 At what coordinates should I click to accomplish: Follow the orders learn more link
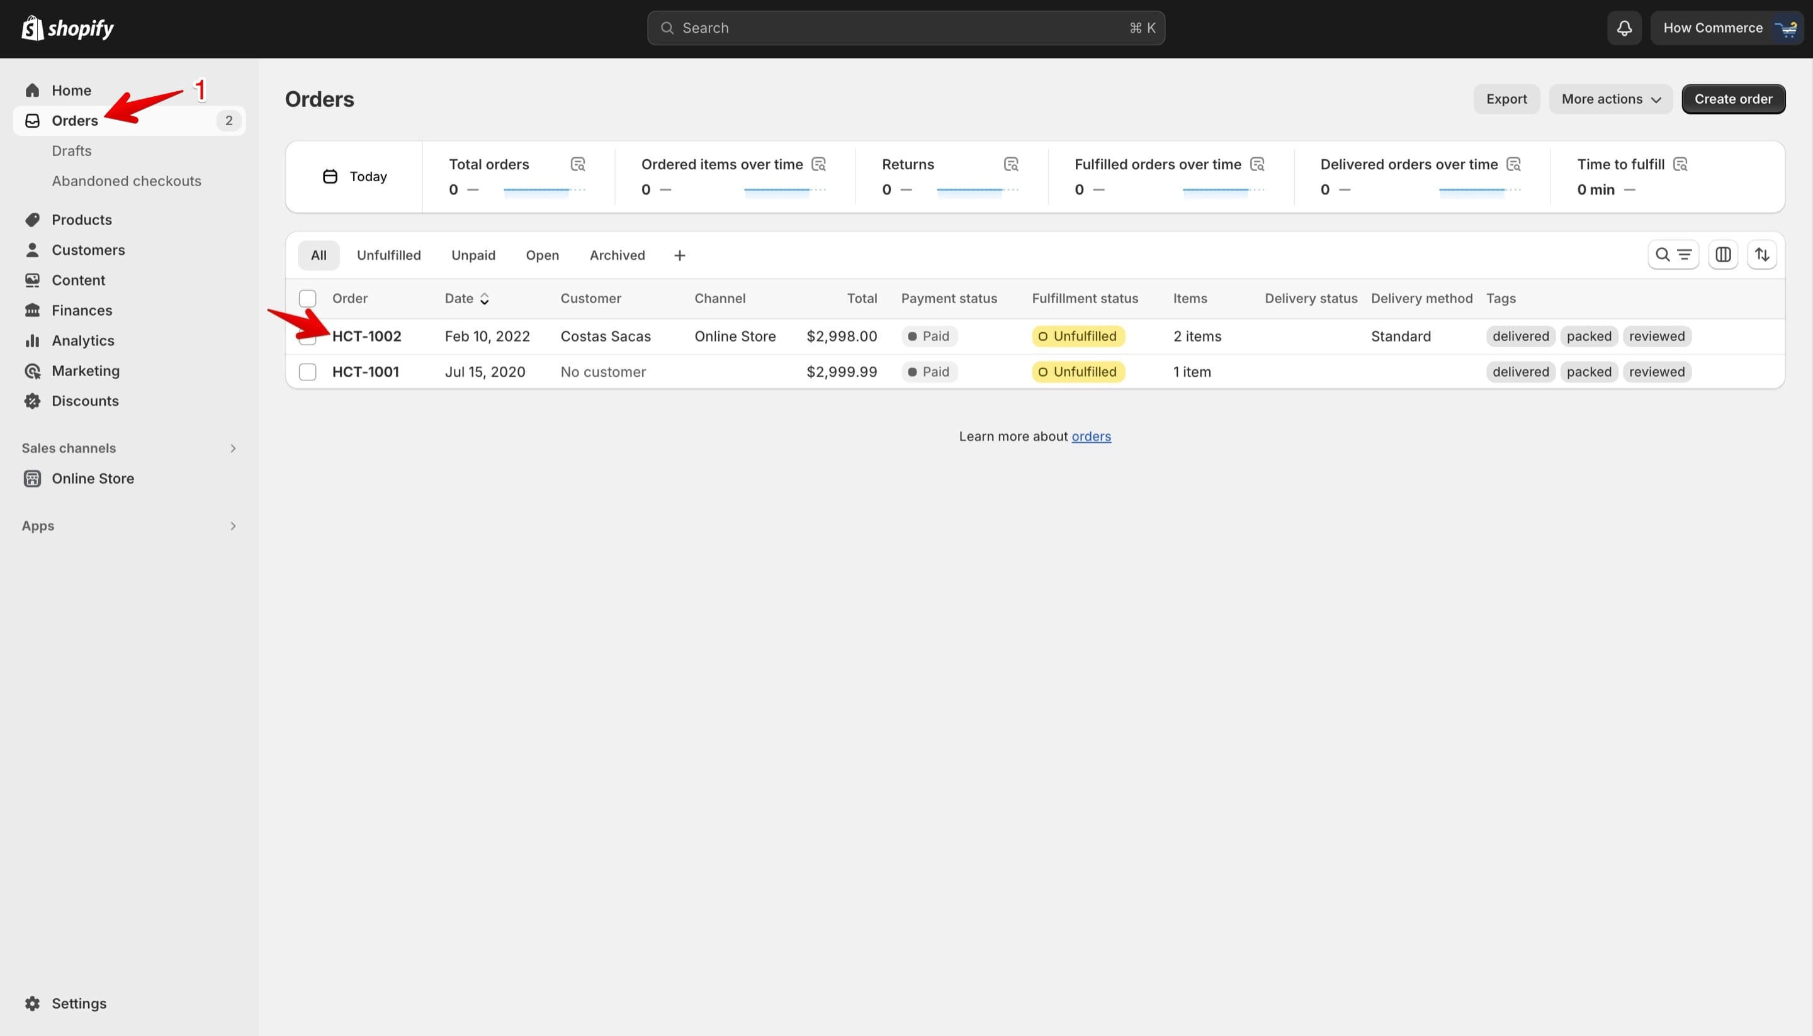pyautogui.click(x=1090, y=436)
